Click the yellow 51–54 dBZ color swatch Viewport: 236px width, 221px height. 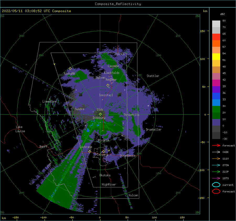pyautogui.click(x=216, y=57)
